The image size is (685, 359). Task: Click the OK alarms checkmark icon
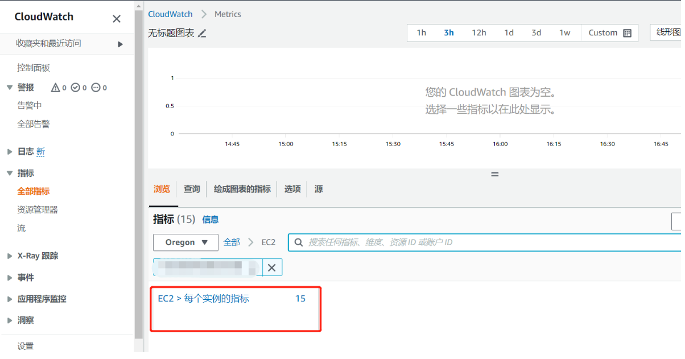76,88
